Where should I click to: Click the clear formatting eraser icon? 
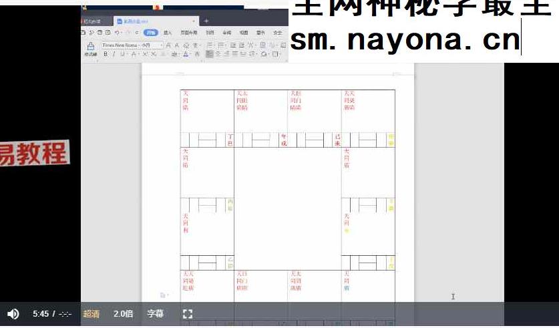point(186,45)
